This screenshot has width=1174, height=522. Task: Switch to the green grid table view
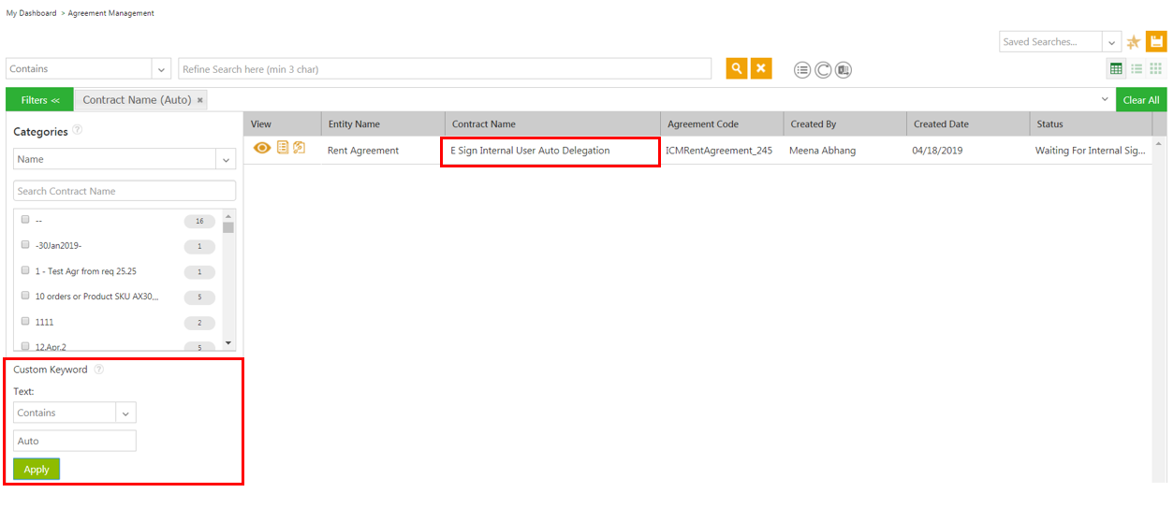coord(1116,68)
